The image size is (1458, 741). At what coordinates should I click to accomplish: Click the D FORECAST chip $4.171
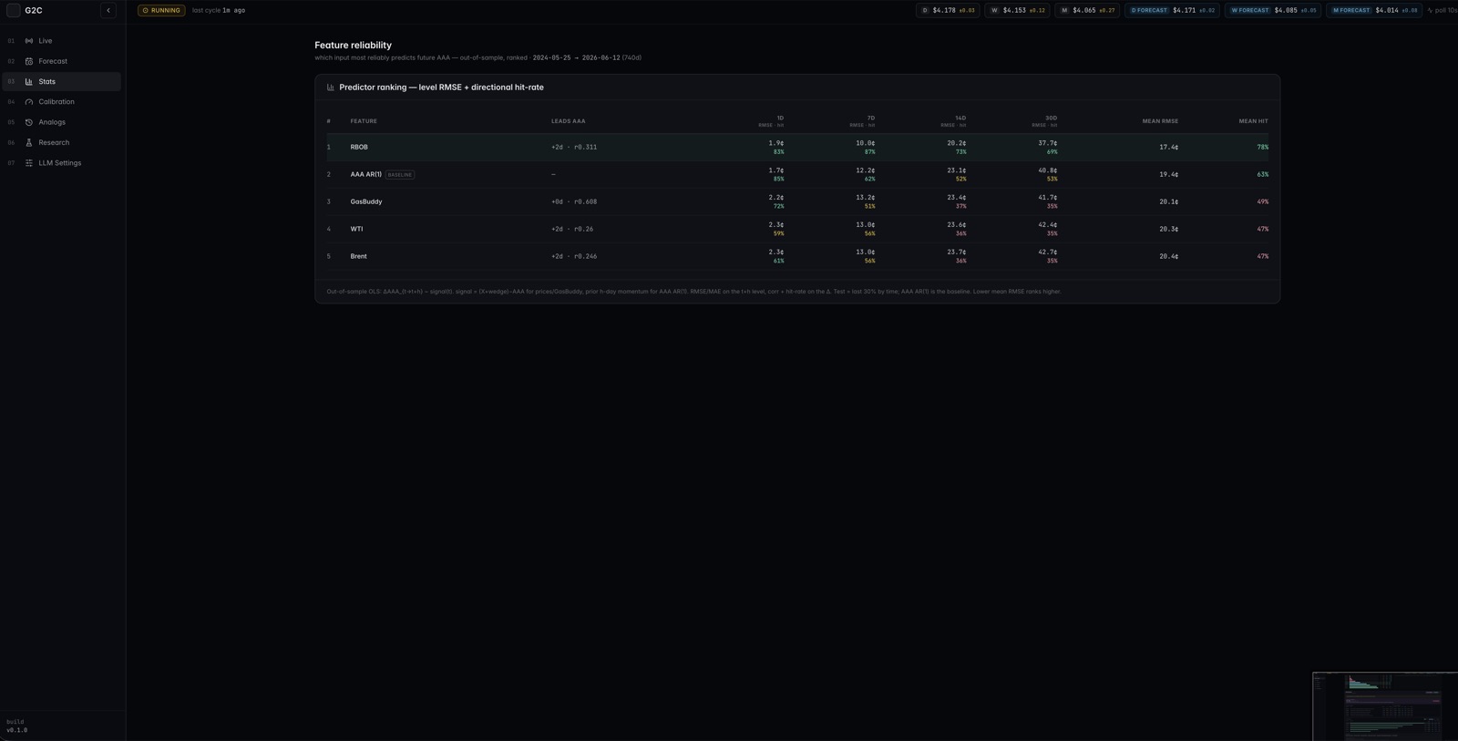[1173, 10]
